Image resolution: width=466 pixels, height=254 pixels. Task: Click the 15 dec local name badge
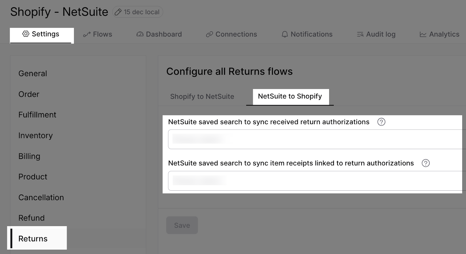137,12
